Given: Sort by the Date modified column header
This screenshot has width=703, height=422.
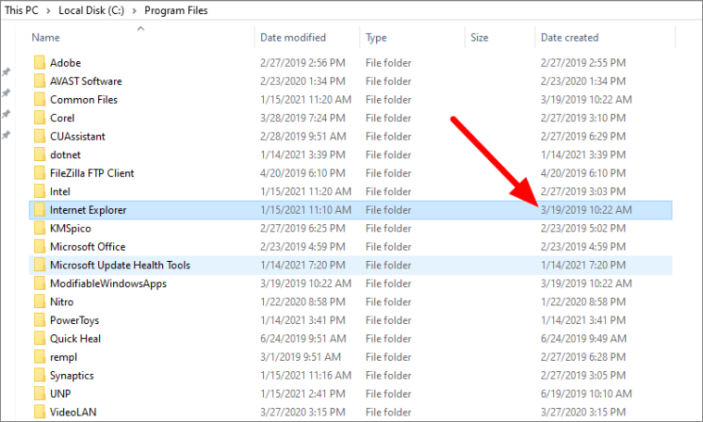Looking at the screenshot, I should (x=293, y=38).
